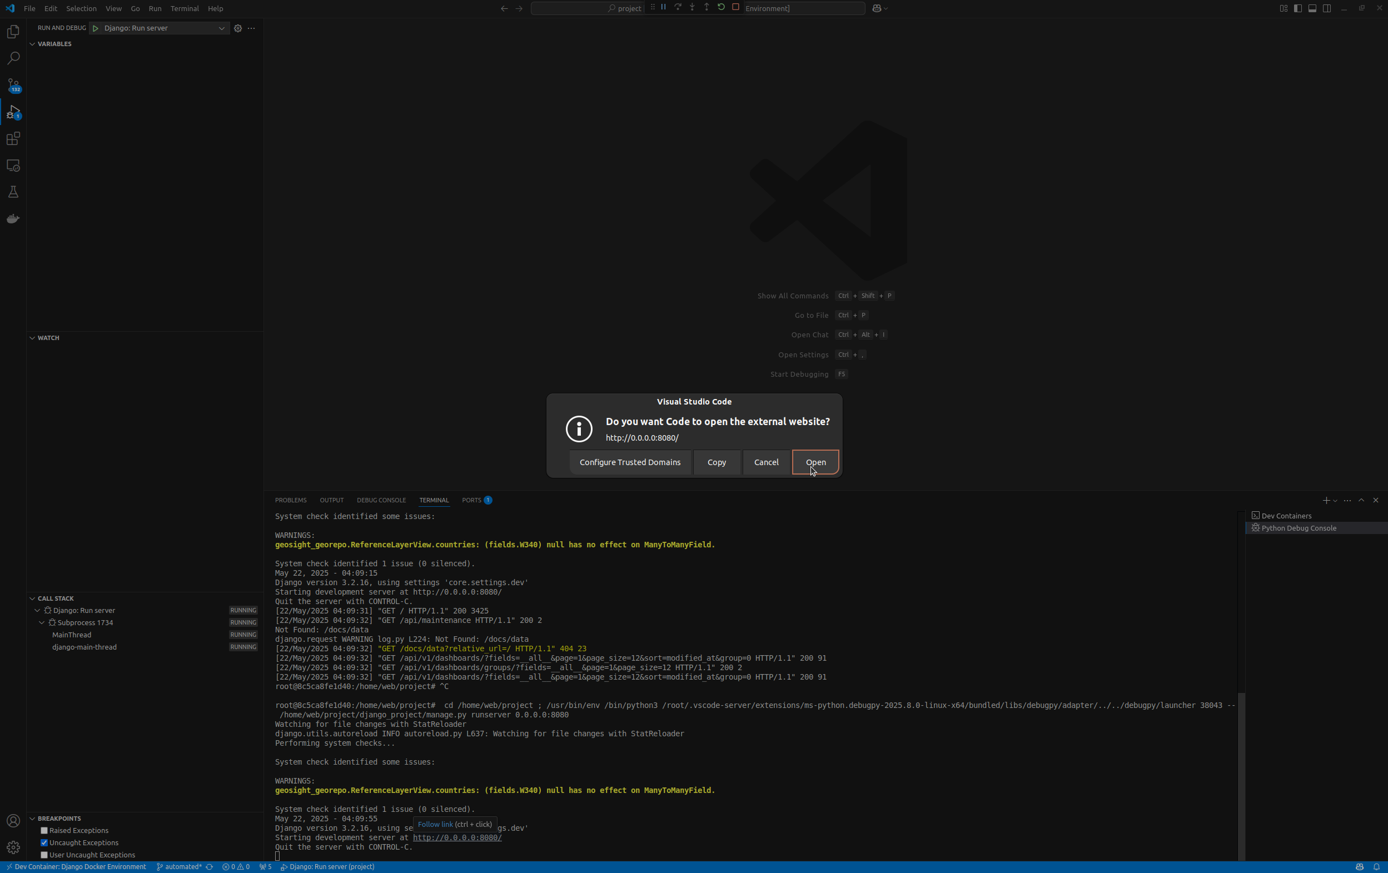The image size is (1388, 873).
Task: Open the Terminal menu
Action: coord(185,9)
